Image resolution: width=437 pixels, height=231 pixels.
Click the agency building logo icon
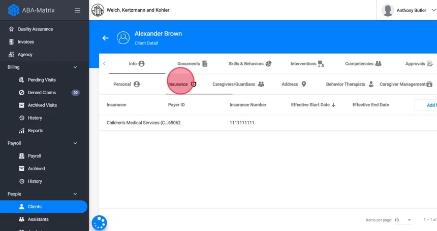(98, 10)
